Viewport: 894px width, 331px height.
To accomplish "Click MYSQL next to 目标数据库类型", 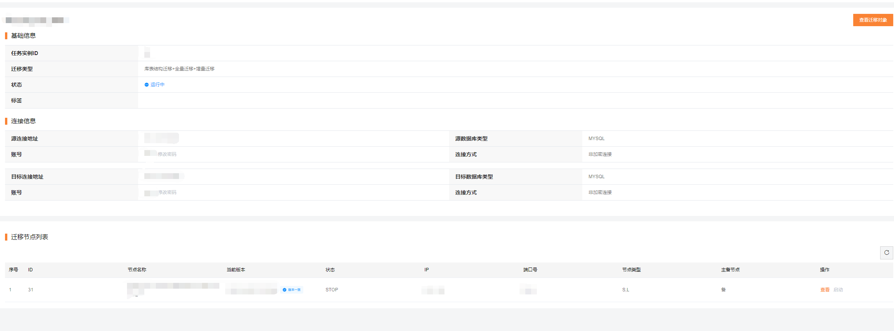I will click(597, 177).
